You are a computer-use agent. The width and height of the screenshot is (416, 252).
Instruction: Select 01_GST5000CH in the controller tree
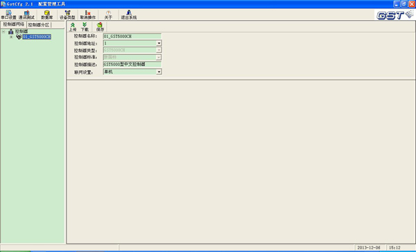37,37
